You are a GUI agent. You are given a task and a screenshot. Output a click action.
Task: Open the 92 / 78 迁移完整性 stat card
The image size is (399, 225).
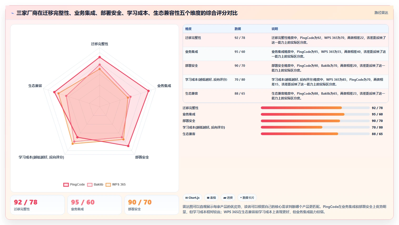38,205
